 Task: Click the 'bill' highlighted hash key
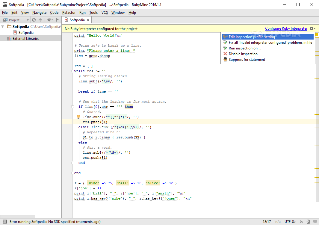click(123, 183)
